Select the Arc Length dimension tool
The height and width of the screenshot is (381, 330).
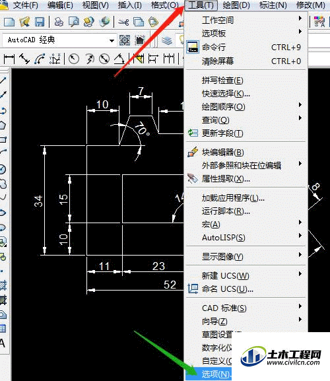pos(40,59)
